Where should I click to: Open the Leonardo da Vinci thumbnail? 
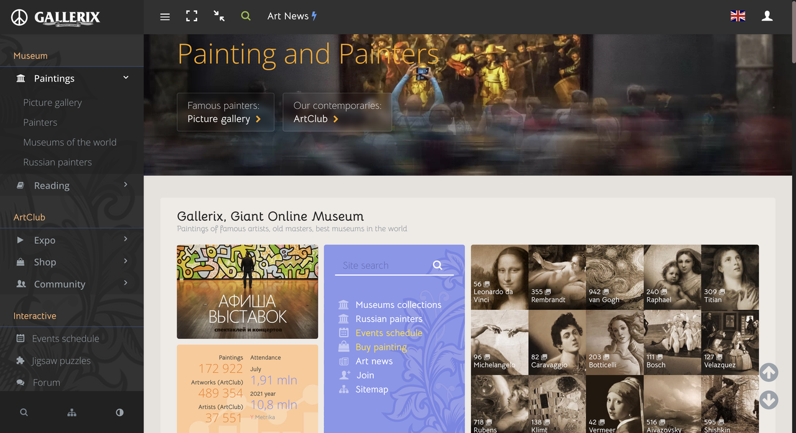click(x=500, y=277)
